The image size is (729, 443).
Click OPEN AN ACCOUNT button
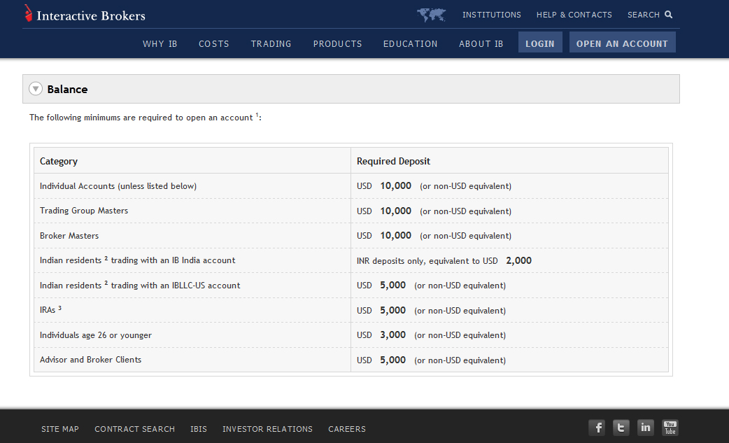click(623, 42)
